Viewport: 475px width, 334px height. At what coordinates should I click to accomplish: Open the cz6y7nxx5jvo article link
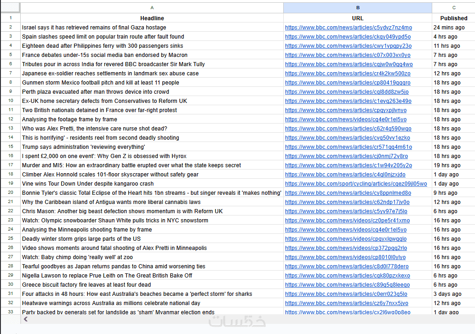point(347,303)
